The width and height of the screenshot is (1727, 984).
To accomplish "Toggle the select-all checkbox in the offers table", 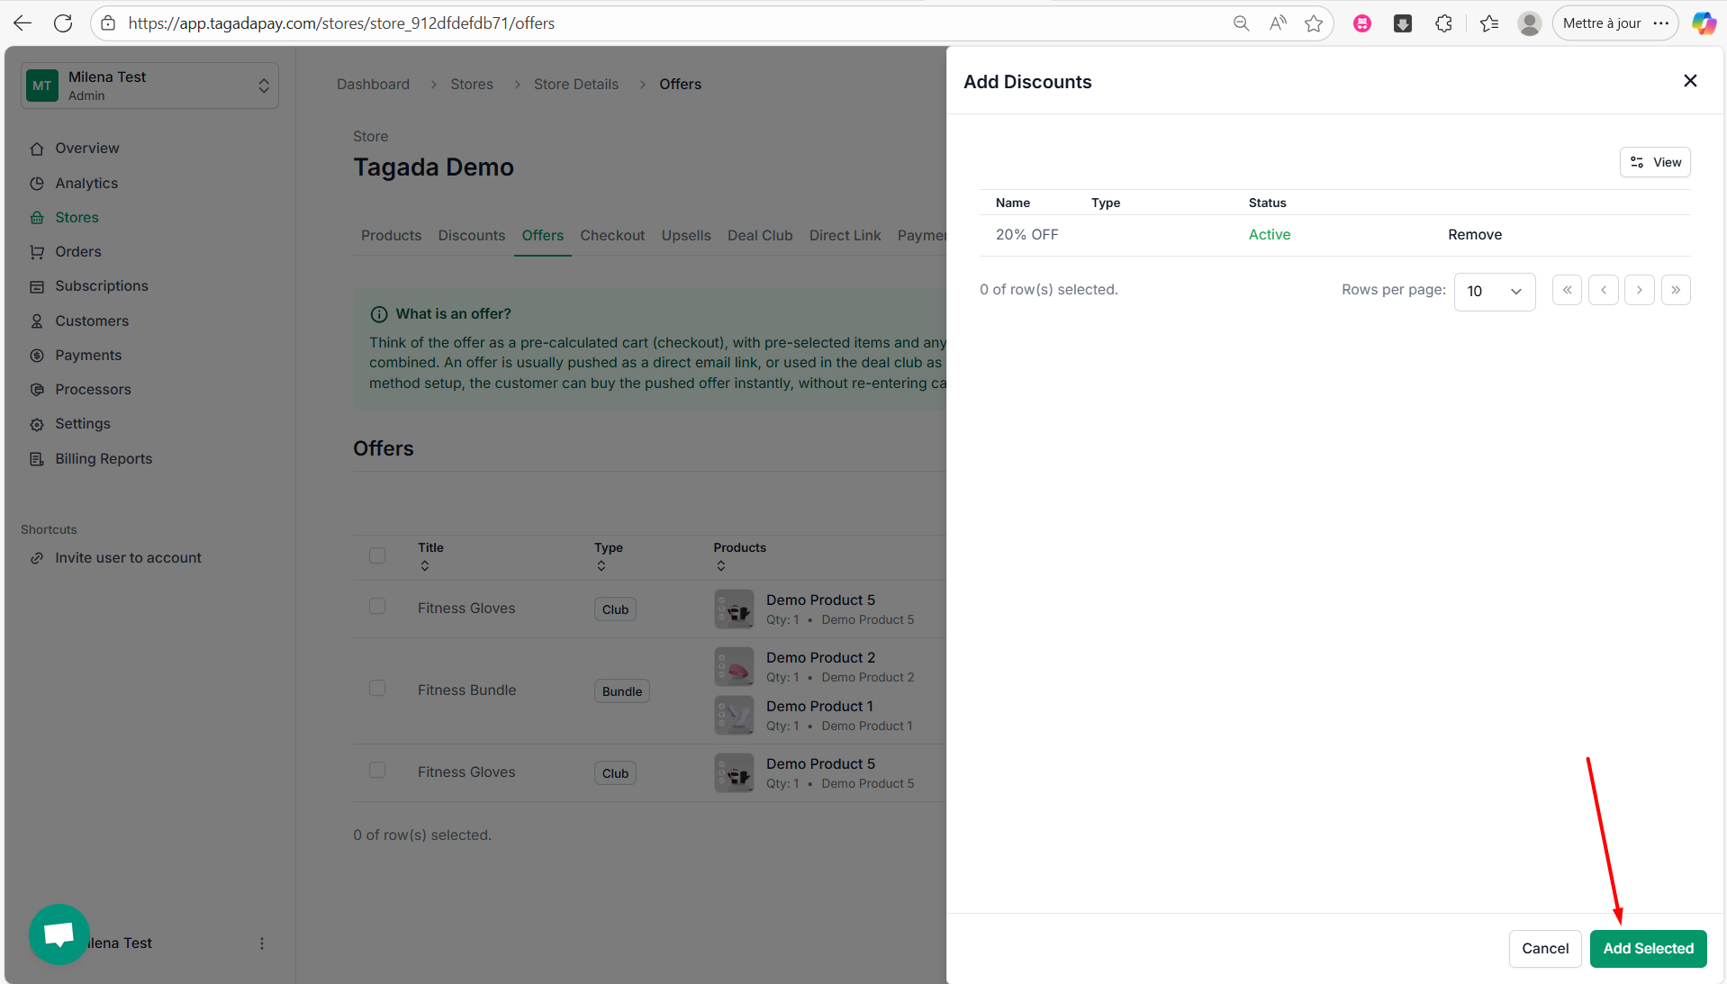I will [x=377, y=555].
